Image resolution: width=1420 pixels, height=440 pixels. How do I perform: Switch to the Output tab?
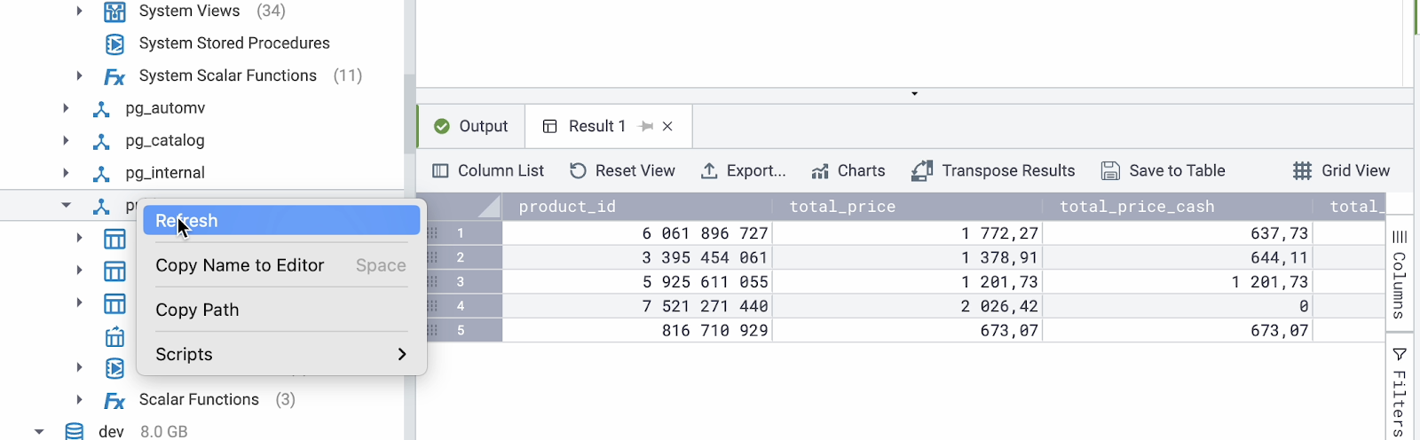(471, 127)
